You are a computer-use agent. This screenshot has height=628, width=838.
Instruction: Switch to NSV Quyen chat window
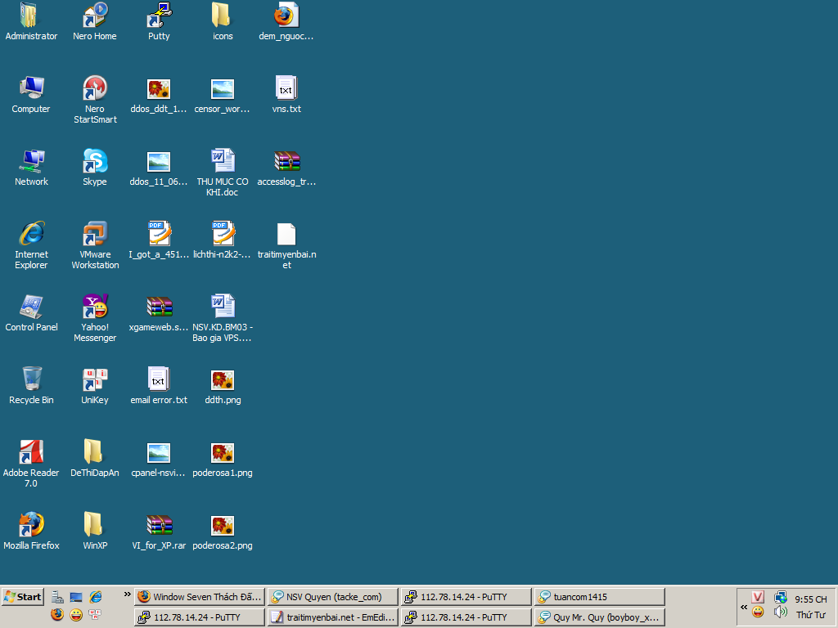[332, 597]
